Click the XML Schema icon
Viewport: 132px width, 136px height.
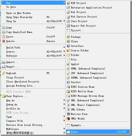click(x=68, y=110)
